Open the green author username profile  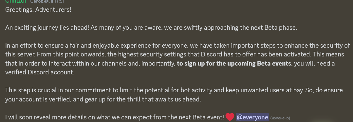coord(16,1)
